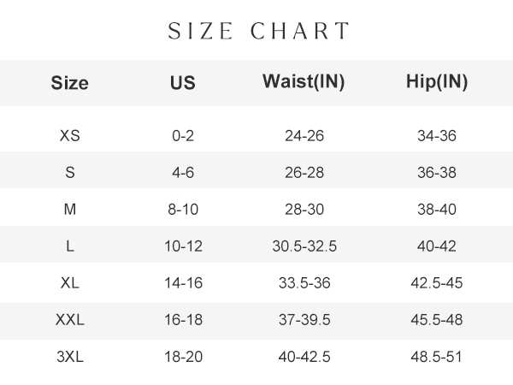Click waist value 24-26
The height and width of the screenshot is (385, 513).
click(x=304, y=135)
